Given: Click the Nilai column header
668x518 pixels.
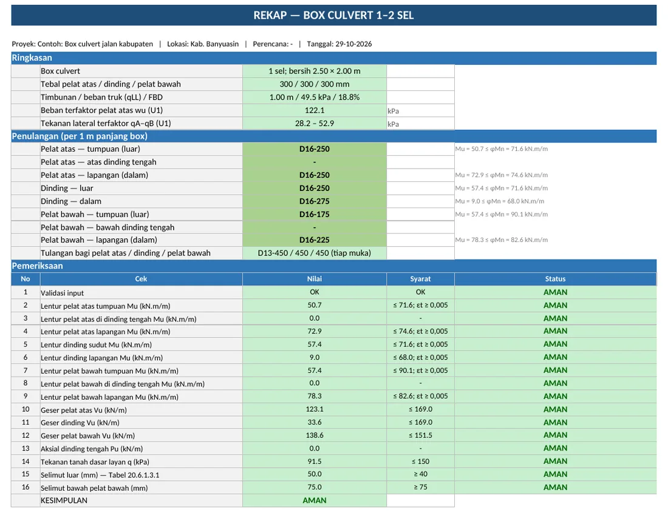Looking at the screenshot, I should pyautogui.click(x=315, y=279).
